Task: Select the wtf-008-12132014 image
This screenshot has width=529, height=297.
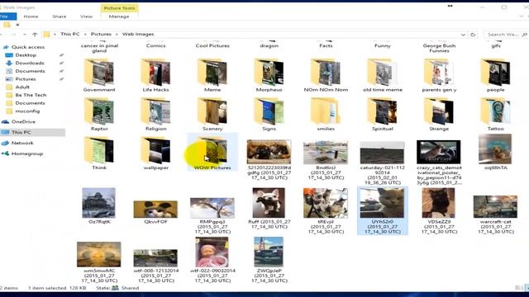Action: point(155,258)
